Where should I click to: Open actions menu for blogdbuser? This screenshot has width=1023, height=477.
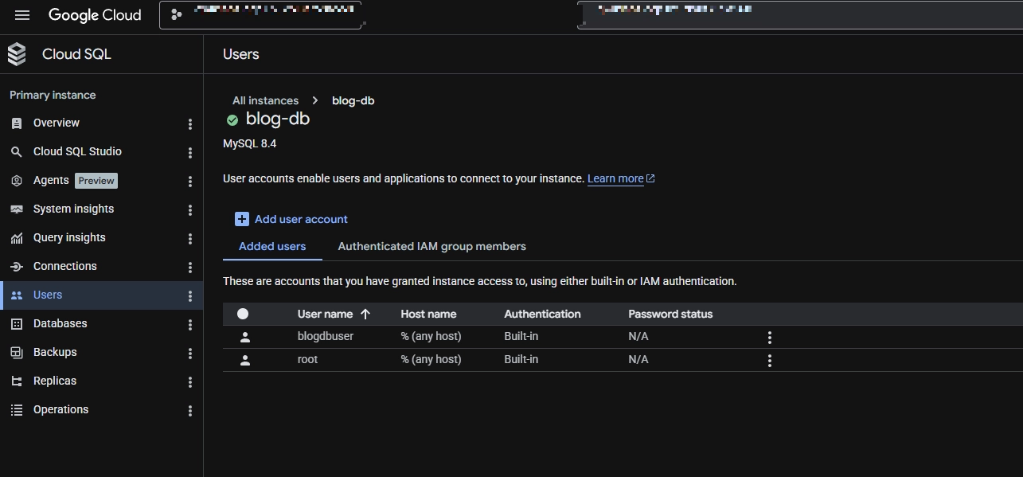(x=769, y=337)
